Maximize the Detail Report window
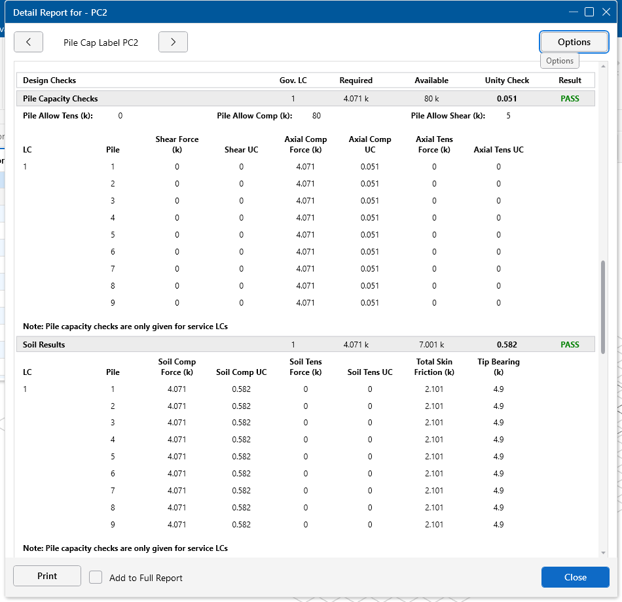 [589, 12]
